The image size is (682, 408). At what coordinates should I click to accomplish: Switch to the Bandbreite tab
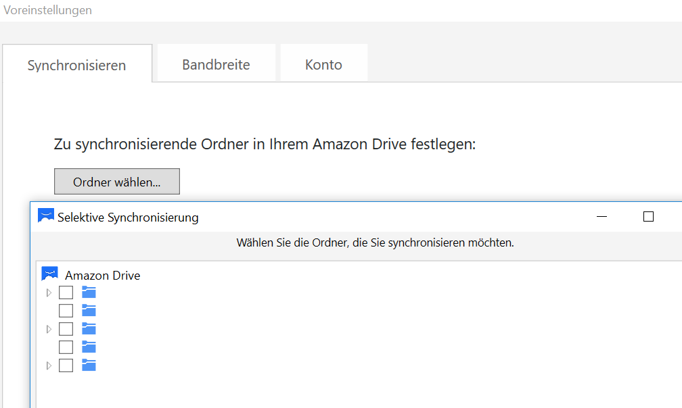pyautogui.click(x=216, y=65)
